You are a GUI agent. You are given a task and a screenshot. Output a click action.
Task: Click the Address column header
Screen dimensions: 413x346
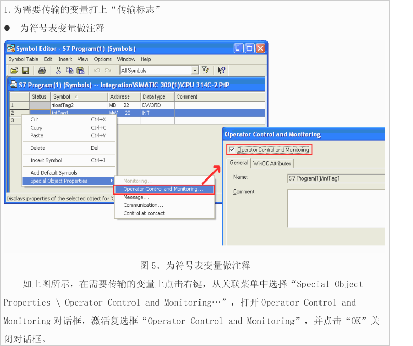click(x=124, y=97)
